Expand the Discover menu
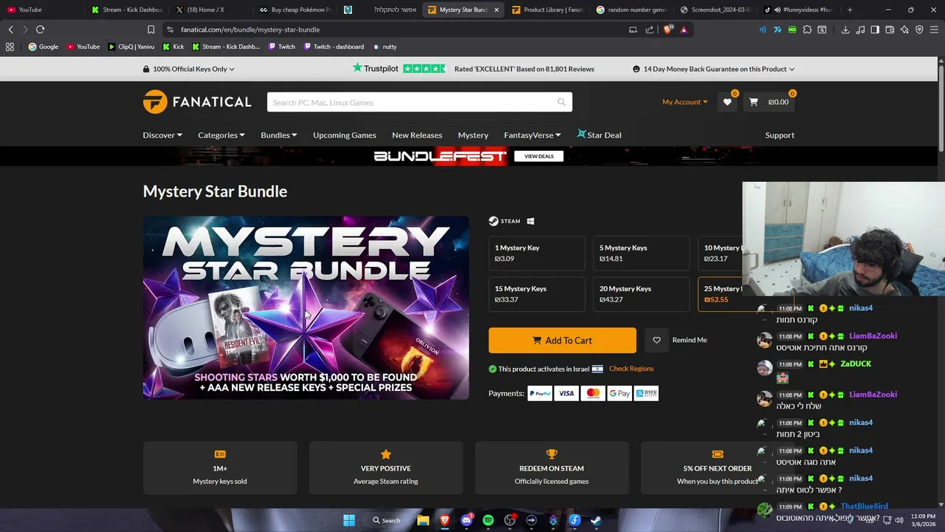Image resolution: width=945 pixels, height=532 pixels. (162, 135)
